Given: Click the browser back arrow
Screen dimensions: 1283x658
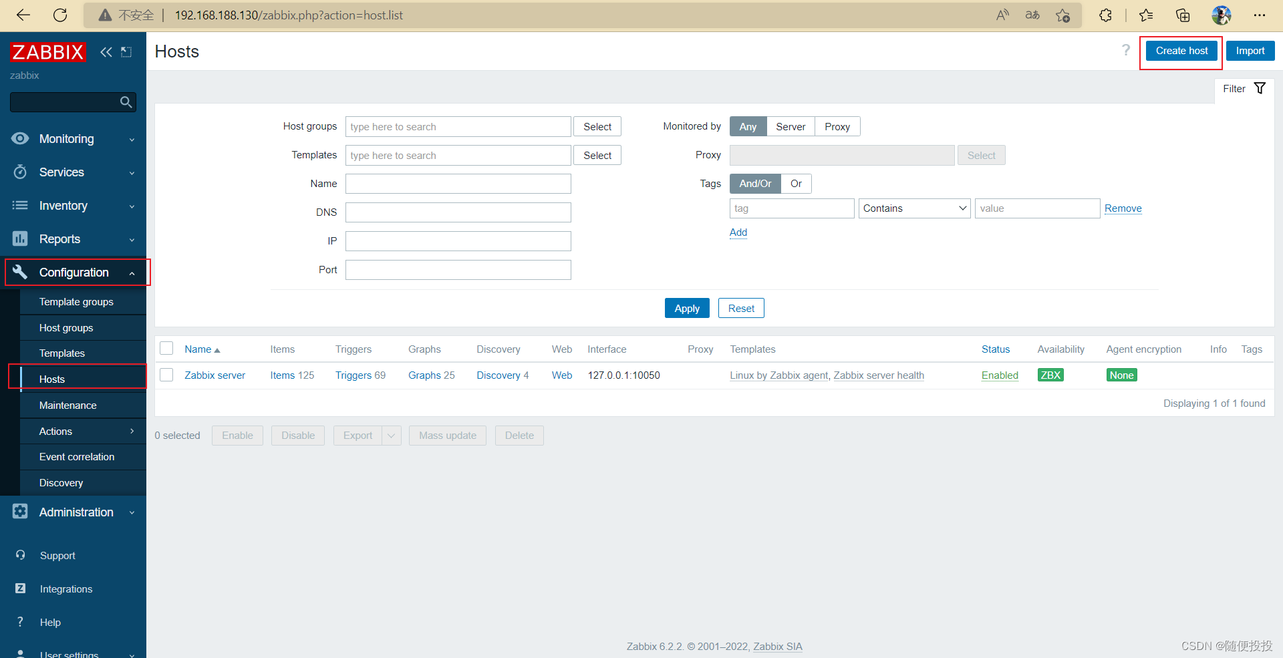Looking at the screenshot, I should tap(23, 15).
